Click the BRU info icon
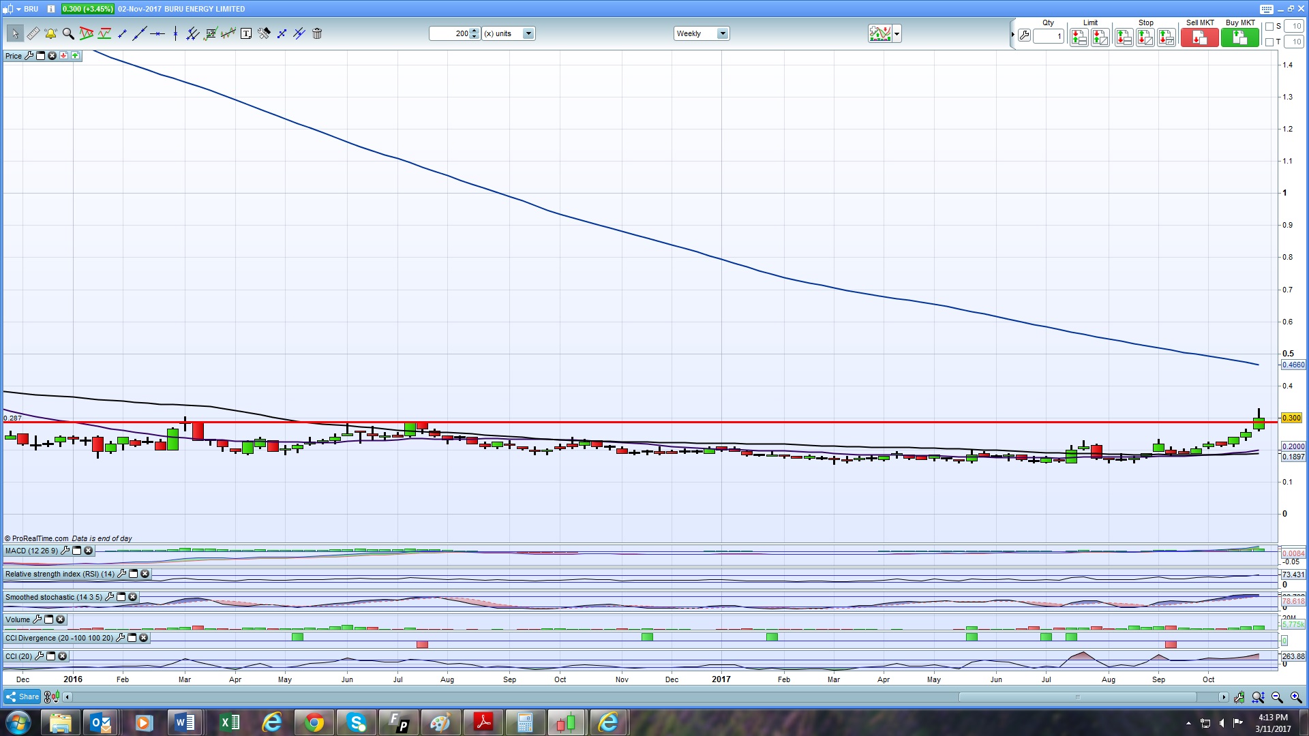Image resolution: width=1309 pixels, height=736 pixels. 50,9
